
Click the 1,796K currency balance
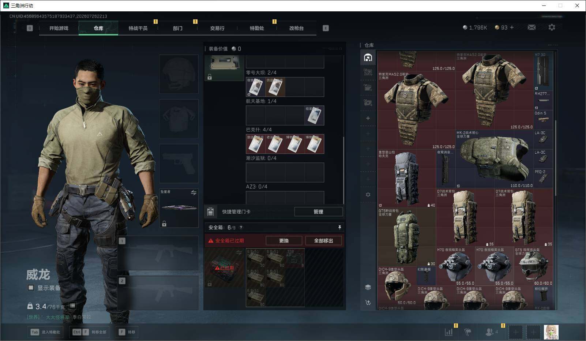(x=475, y=27)
